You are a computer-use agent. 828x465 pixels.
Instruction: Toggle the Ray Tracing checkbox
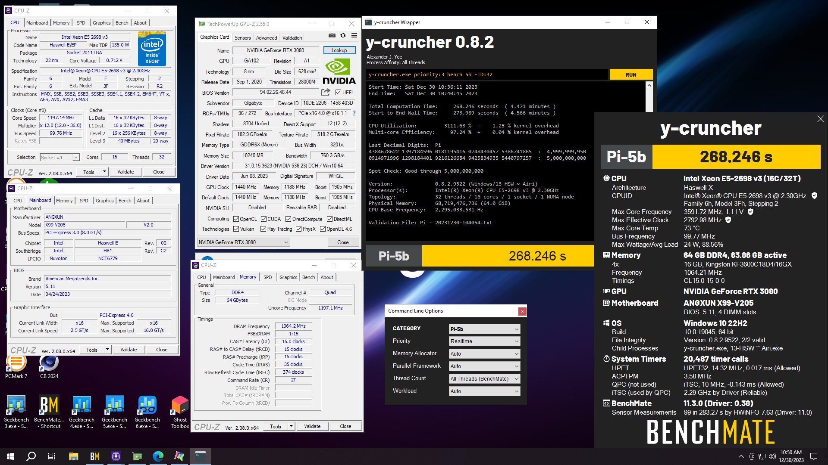click(263, 229)
